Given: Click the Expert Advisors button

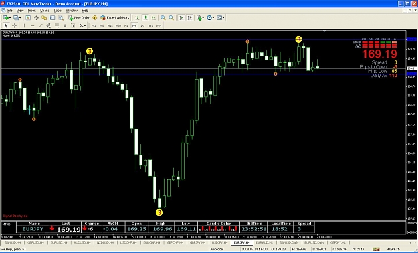Looking at the screenshot, I should tap(115, 17).
